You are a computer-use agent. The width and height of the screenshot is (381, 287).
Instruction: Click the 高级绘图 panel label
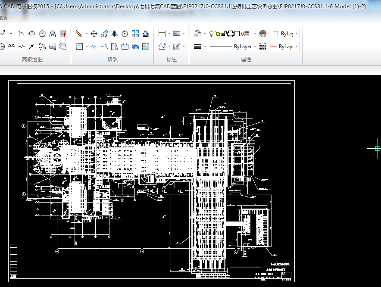point(32,59)
